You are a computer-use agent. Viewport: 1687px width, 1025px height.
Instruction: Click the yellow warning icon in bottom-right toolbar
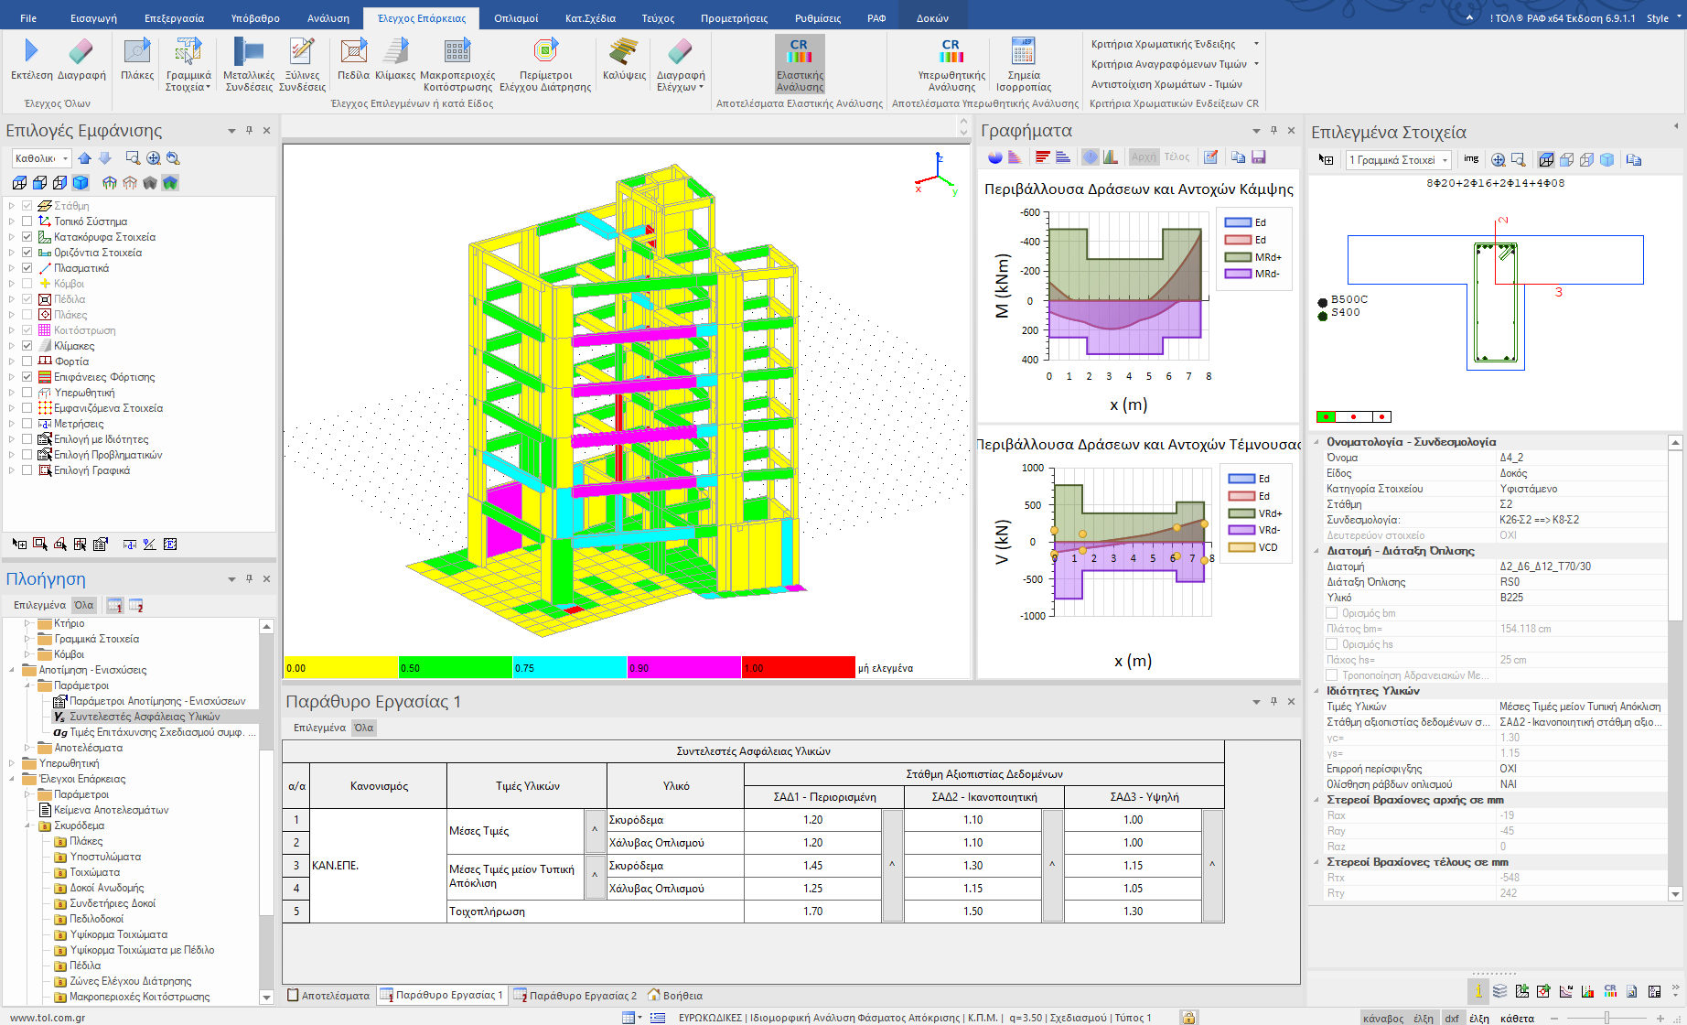tap(1478, 991)
